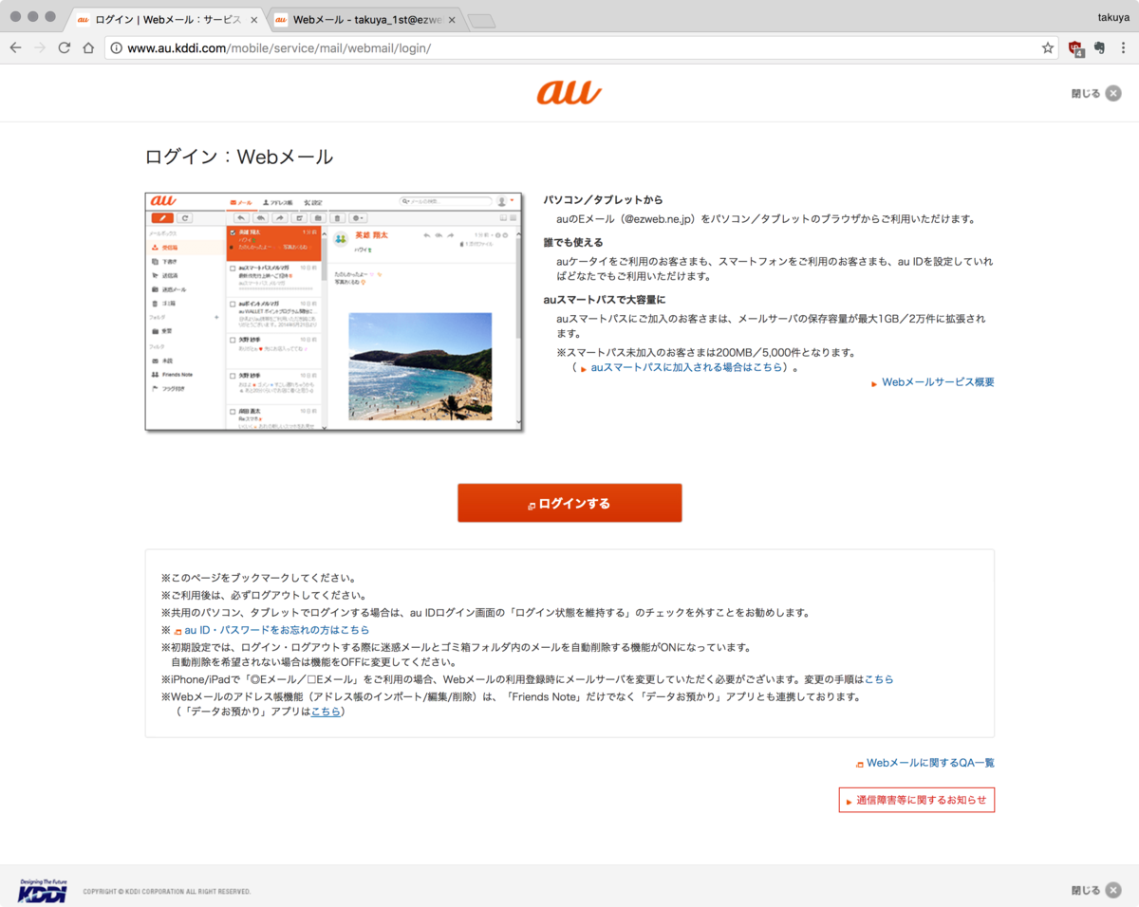The height and width of the screenshot is (907, 1139).
Task: Open Webメールサービス概要 link
Action: [x=938, y=382]
